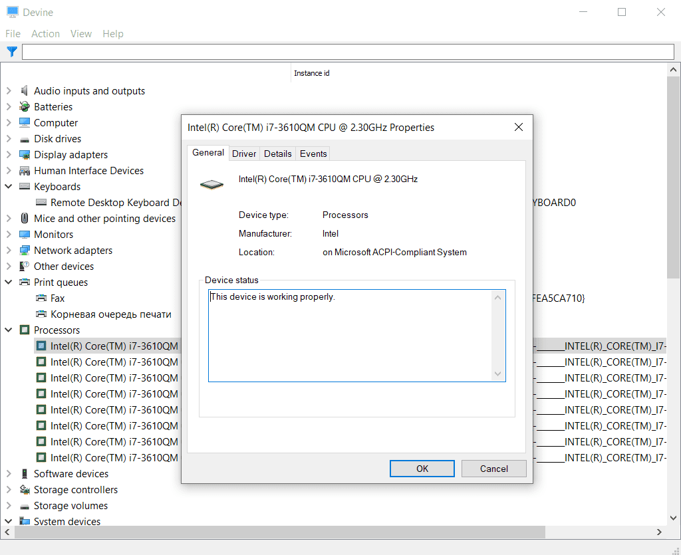Click the Display adapters category icon
Viewport: 681px width, 555px height.
[x=25, y=155]
